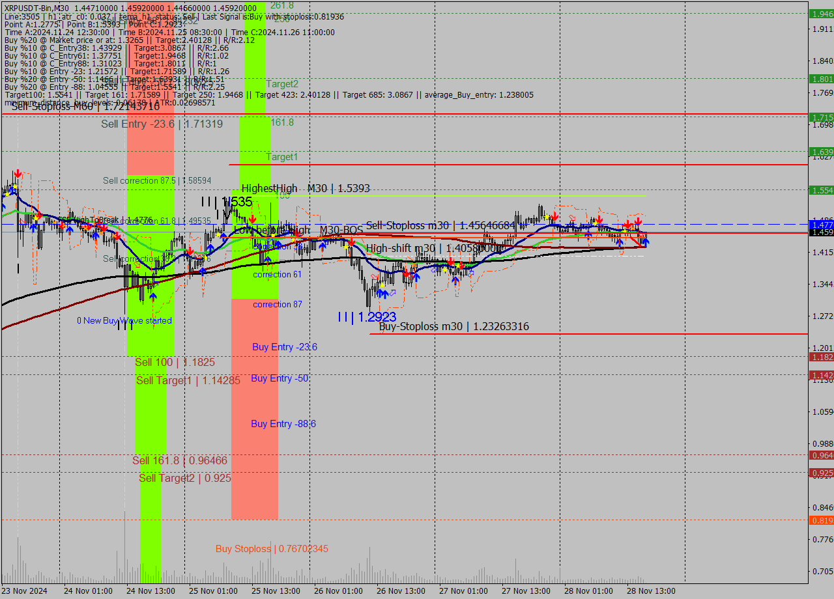Select the 1.554 green price tag
834x599 pixels.
(822, 190)
